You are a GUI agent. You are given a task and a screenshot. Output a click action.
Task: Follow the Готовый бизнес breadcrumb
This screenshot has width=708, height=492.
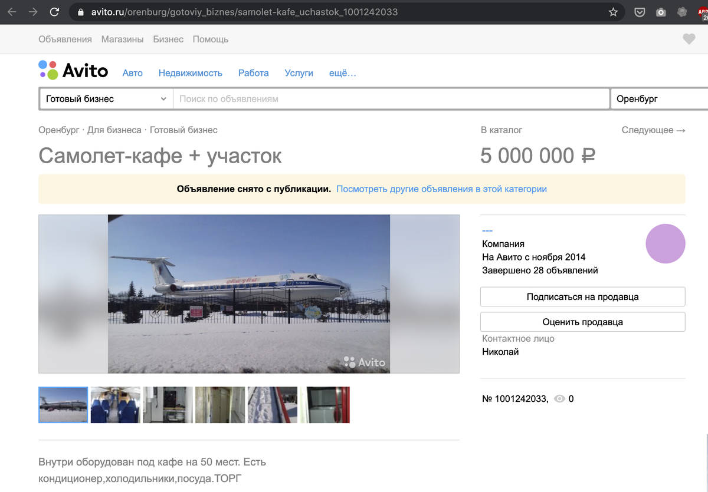coord(183,130)
